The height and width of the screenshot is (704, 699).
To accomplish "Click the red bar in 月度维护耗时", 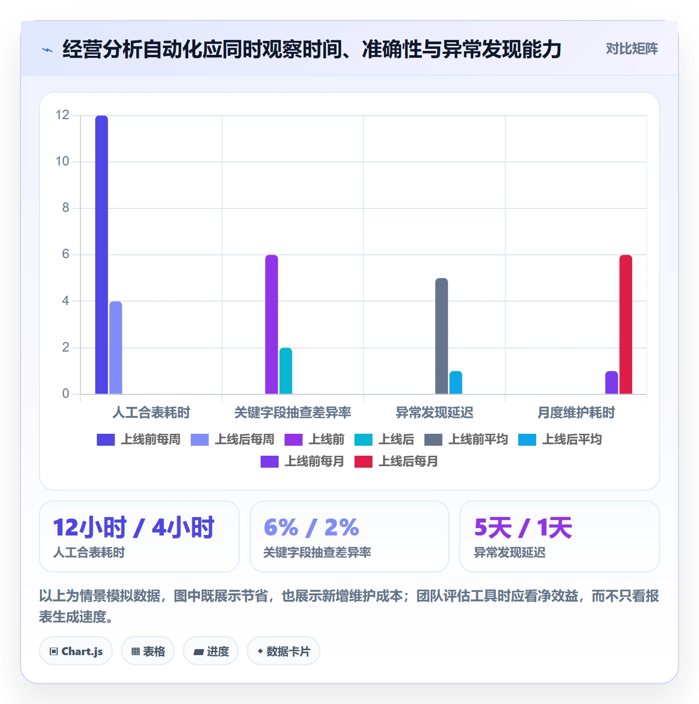I will coord(626,325).
